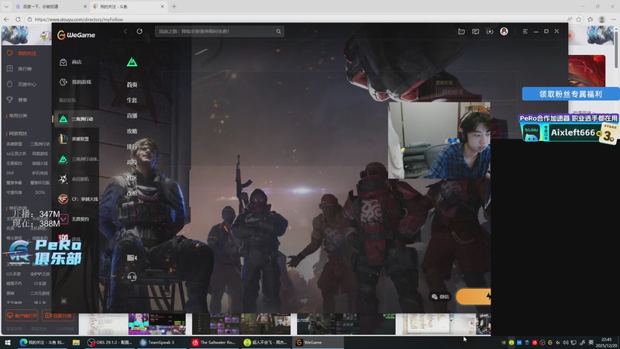Open the taskbar clock showing 22:45

coord(606,343)
